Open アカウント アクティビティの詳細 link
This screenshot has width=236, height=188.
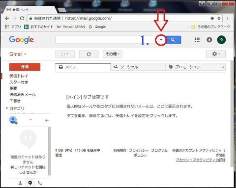pyautogui.click(x=201, y=160)
